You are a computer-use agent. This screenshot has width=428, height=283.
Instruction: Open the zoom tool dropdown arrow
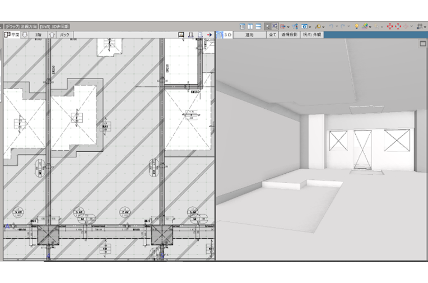(324, 27)
